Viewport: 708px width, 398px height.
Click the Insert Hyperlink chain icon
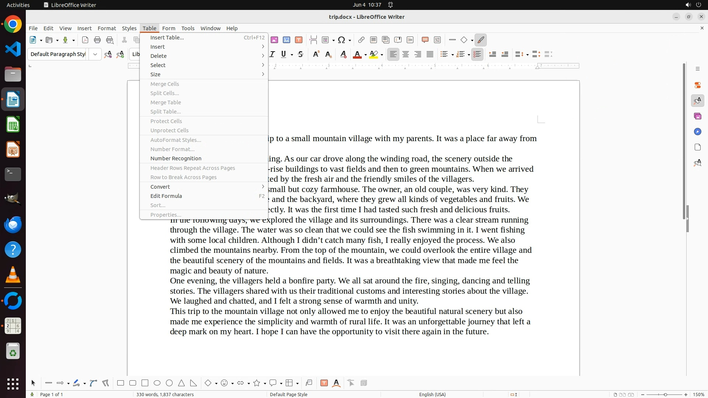[x=361, y=40]
